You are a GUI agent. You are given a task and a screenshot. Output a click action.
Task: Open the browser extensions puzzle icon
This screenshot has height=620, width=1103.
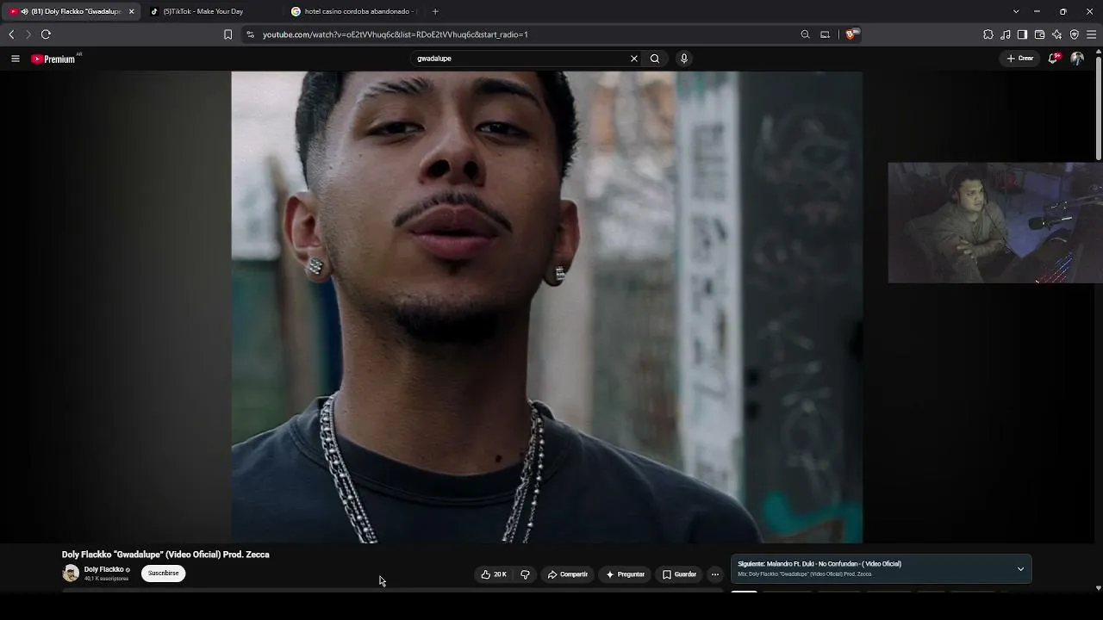[988, 34]
